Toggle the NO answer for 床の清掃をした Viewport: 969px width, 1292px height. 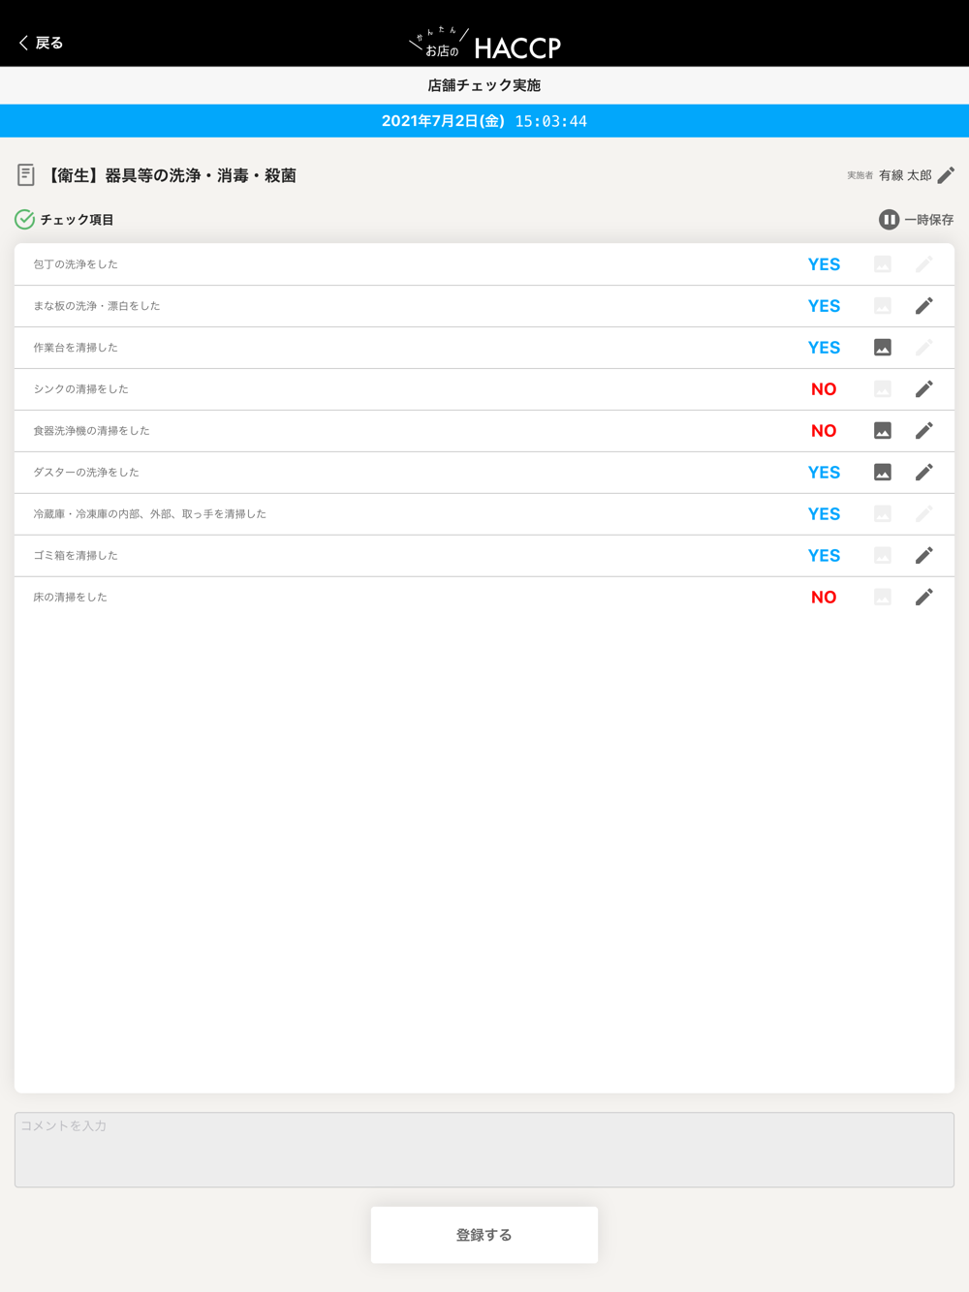pyautogui.click(x=824, y=598)
